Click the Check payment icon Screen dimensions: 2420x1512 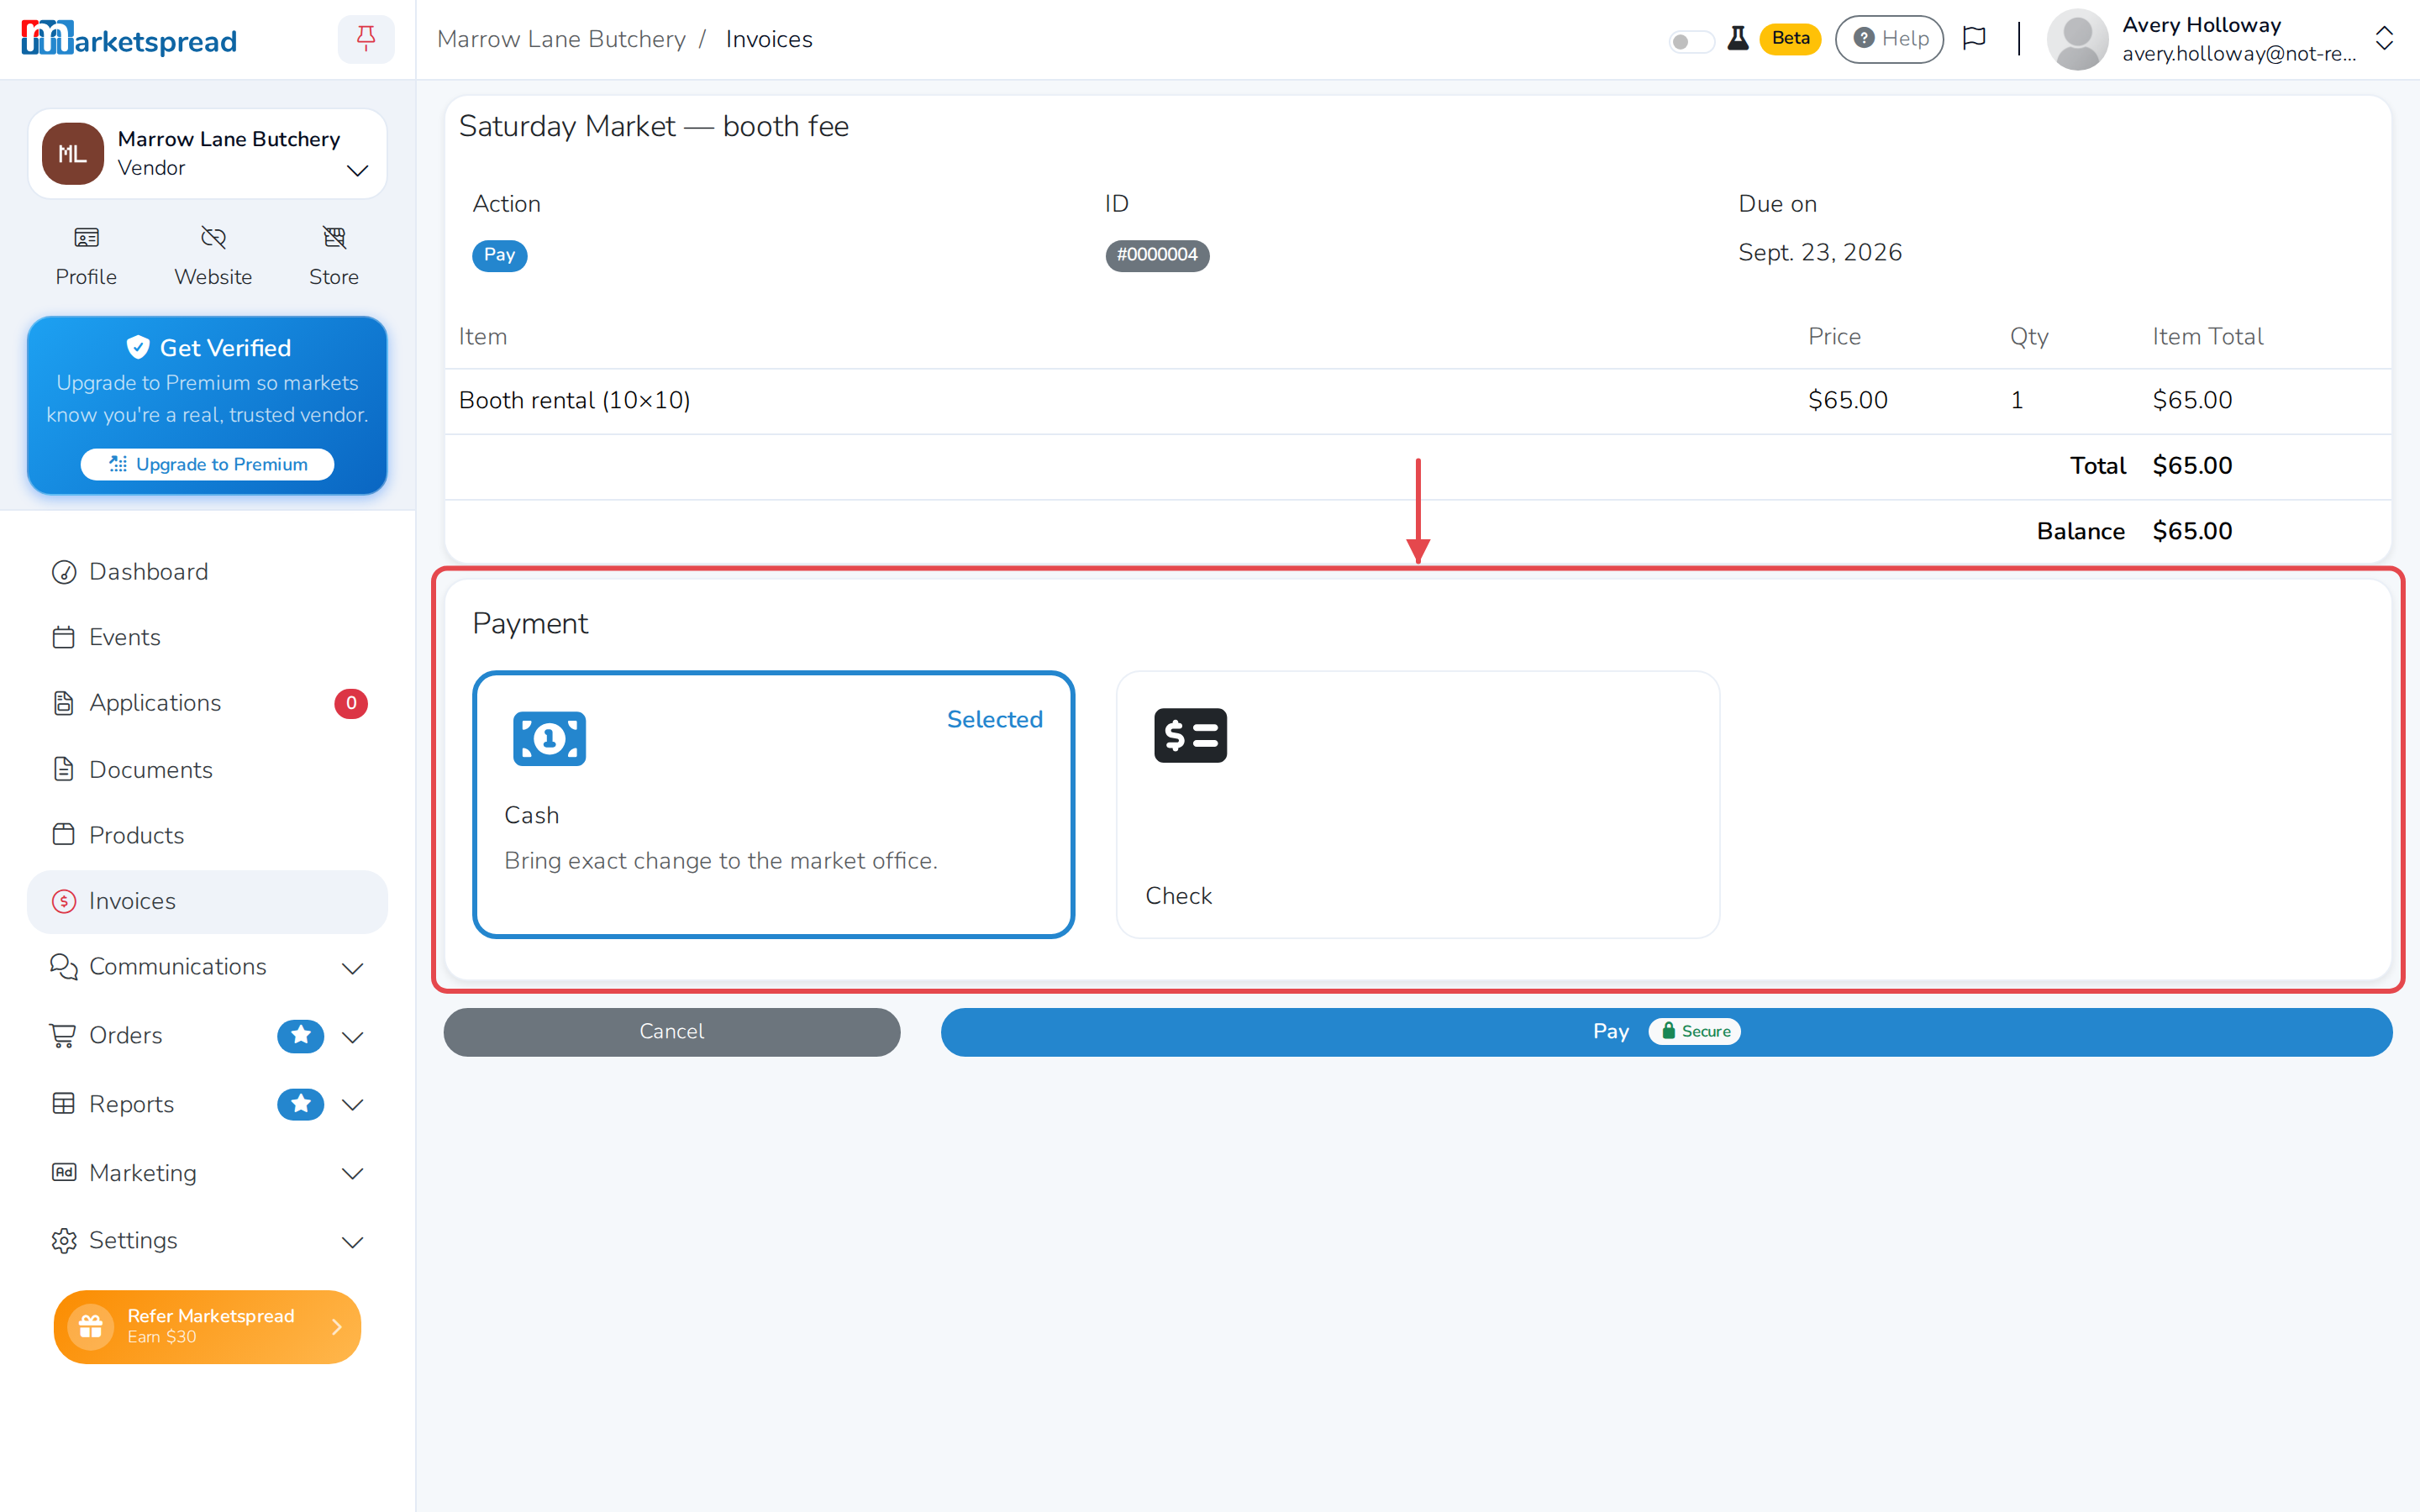(x=1190, y=736)
